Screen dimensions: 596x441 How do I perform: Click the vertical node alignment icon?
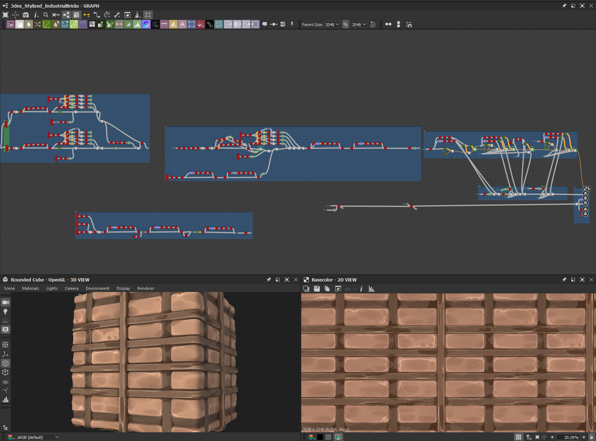click(398, 24)
